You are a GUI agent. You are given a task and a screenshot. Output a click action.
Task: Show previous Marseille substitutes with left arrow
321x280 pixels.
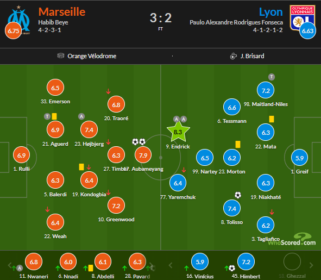[x=10, y=265]
